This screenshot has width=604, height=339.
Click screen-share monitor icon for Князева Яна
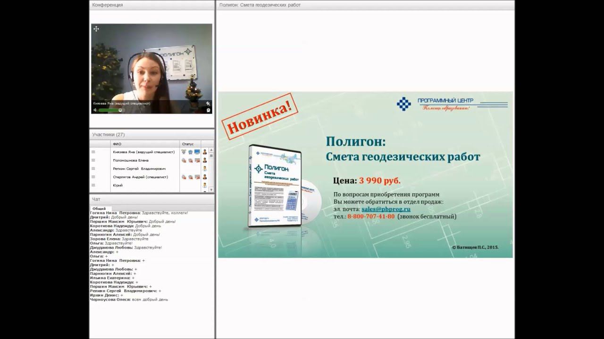tap(197, 152)
